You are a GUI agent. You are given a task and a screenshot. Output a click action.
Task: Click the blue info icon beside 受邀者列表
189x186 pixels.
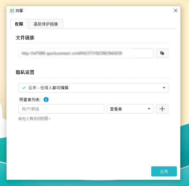46,100
